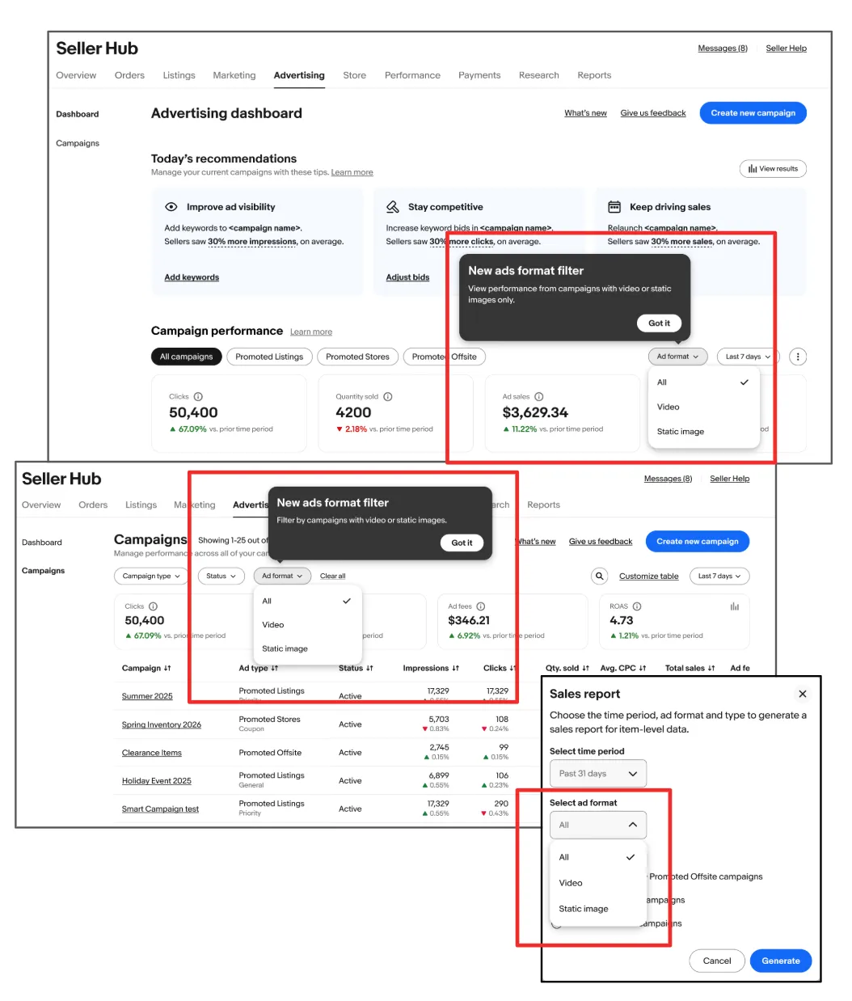Viewport: 852px width, 1001px height.
Task: Click info icon beside Ad fees
Action: 481,606
